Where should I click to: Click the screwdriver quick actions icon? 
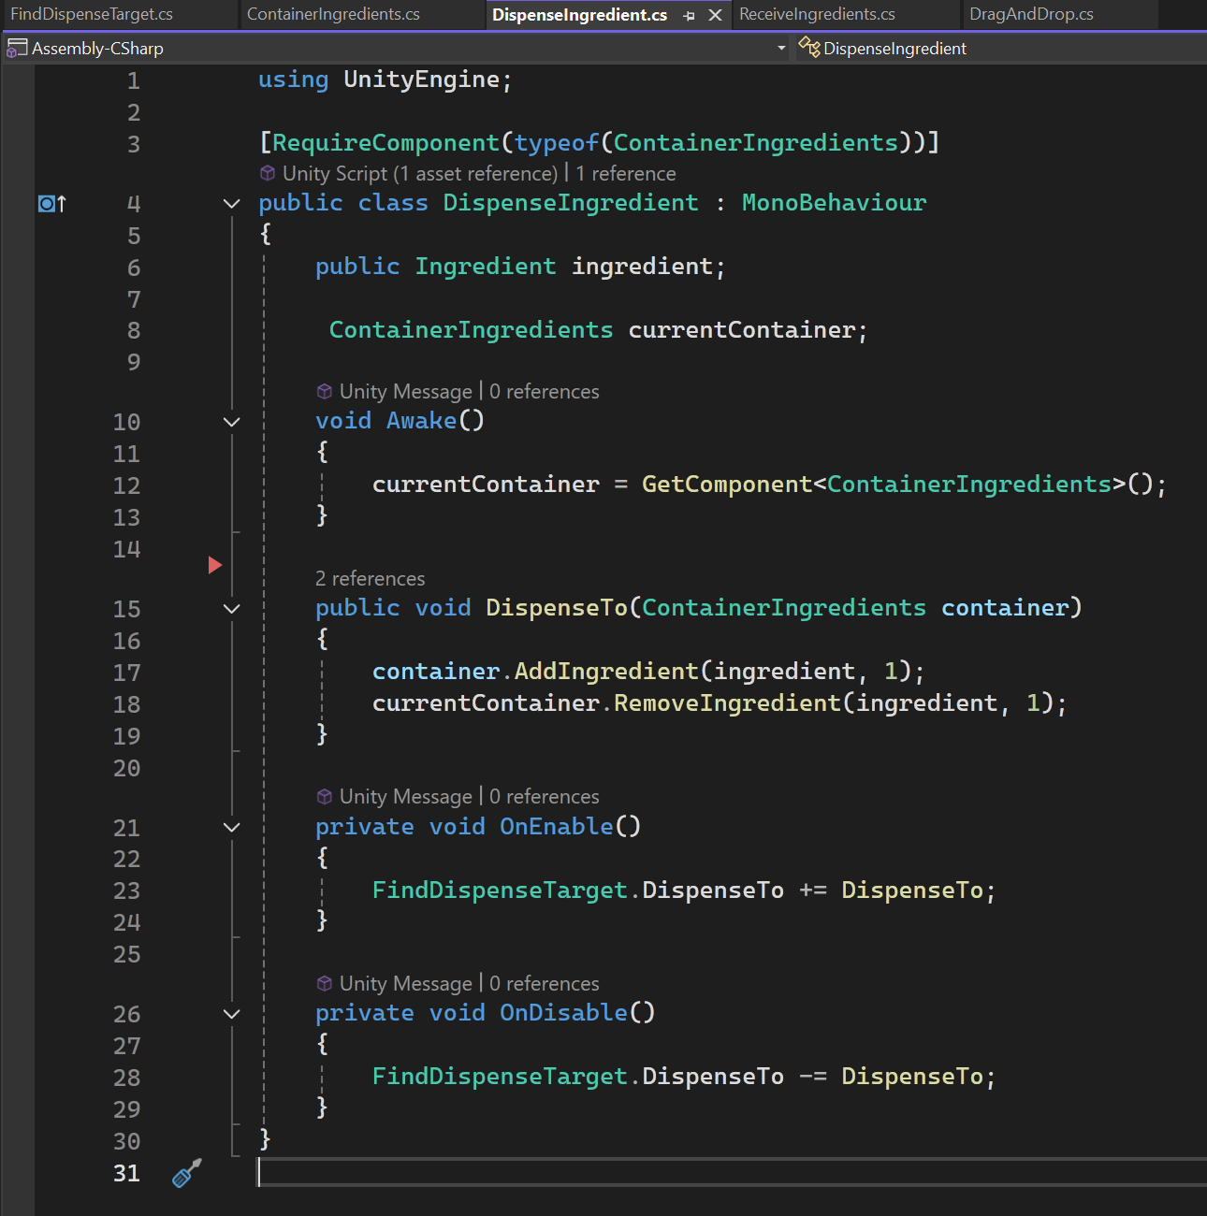(x=187, y=1173)
